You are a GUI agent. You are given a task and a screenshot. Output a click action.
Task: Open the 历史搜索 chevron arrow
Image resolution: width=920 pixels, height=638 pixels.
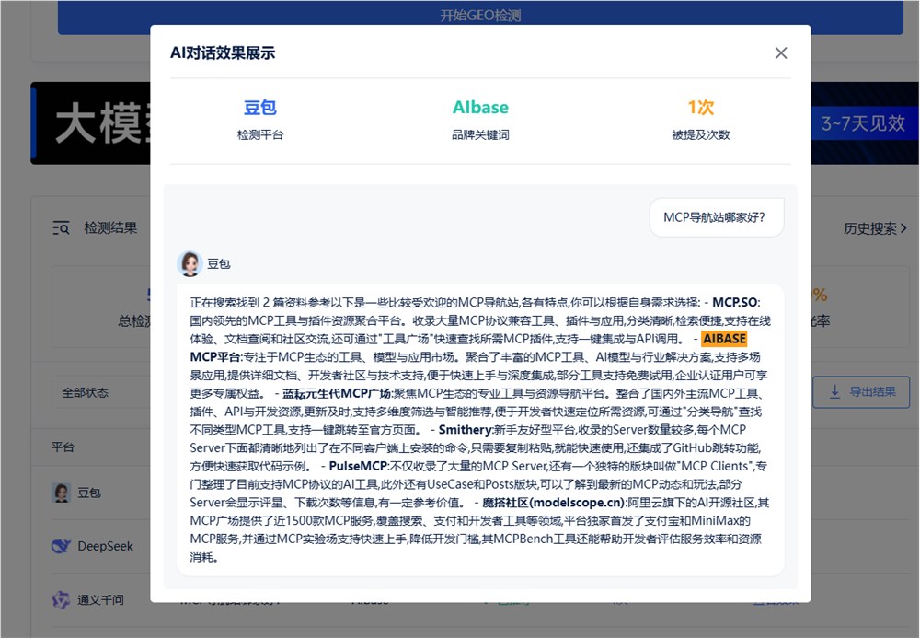click(903, 228)
